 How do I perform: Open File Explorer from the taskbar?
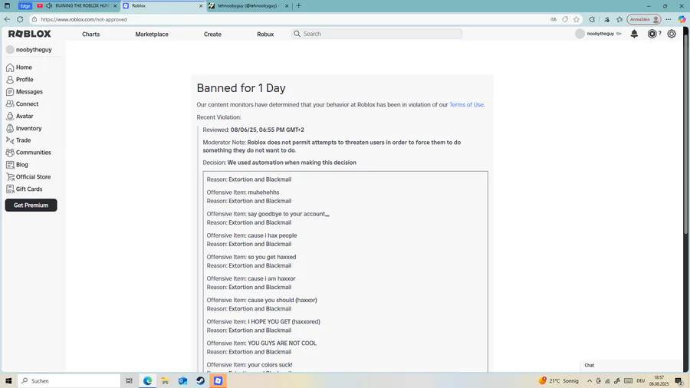[x=165, y=380]
